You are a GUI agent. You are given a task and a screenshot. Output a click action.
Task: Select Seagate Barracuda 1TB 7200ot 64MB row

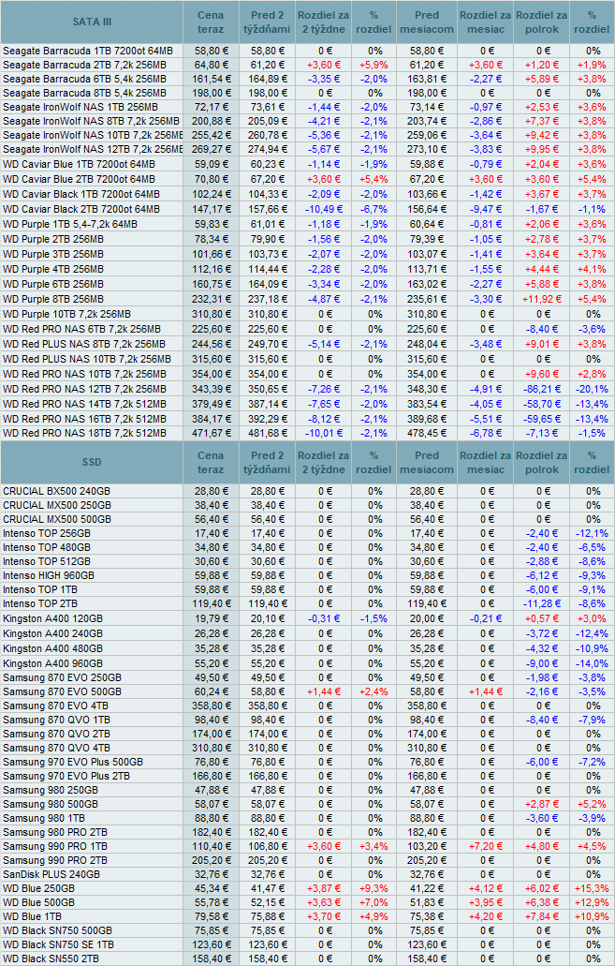(x=307, y=51)
